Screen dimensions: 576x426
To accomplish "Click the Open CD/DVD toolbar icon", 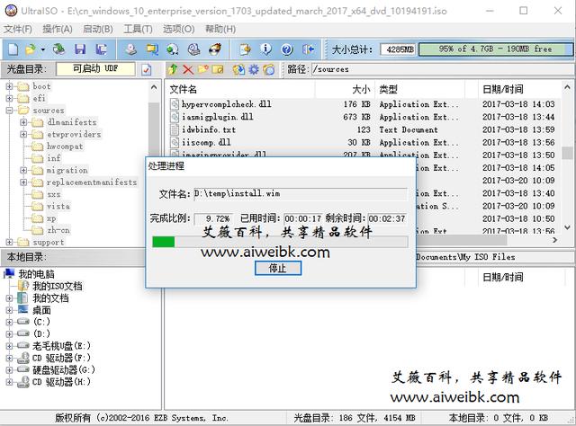I will (x=58, y=49).
